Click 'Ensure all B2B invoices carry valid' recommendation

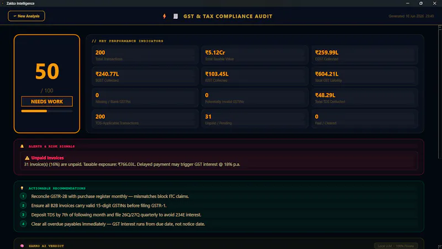(x=99, y=205)
